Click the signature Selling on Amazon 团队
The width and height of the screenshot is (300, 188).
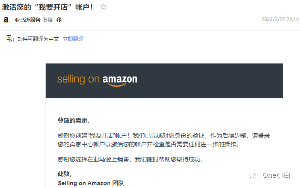[91, 183]
